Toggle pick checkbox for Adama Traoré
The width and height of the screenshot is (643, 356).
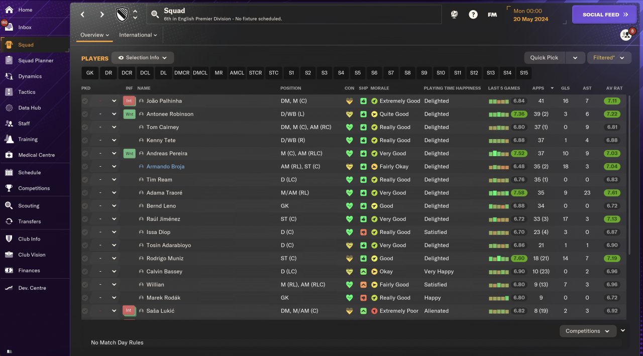click(85, 193)
